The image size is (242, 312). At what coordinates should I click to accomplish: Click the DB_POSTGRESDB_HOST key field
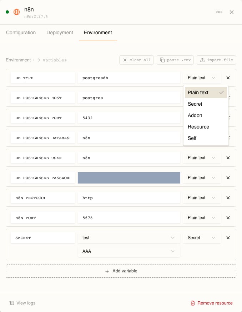(x=43, y=98)
